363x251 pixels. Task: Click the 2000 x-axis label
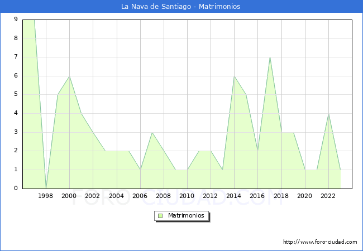[69, 196]
